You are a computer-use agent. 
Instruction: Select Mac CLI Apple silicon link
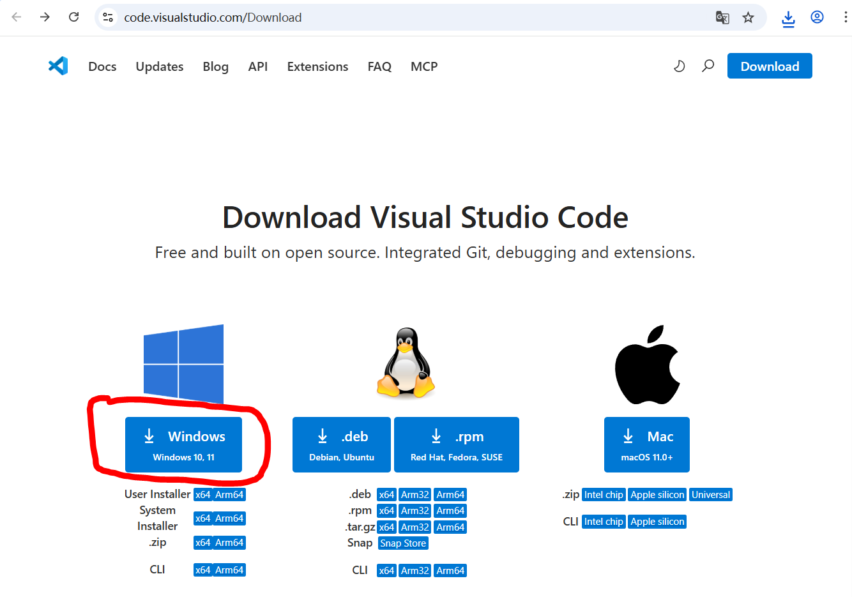tap(657, 522)
